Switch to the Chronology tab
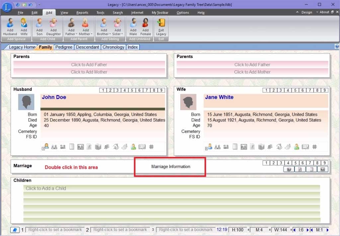Screen dimensions: 340x236 [113, 47]
